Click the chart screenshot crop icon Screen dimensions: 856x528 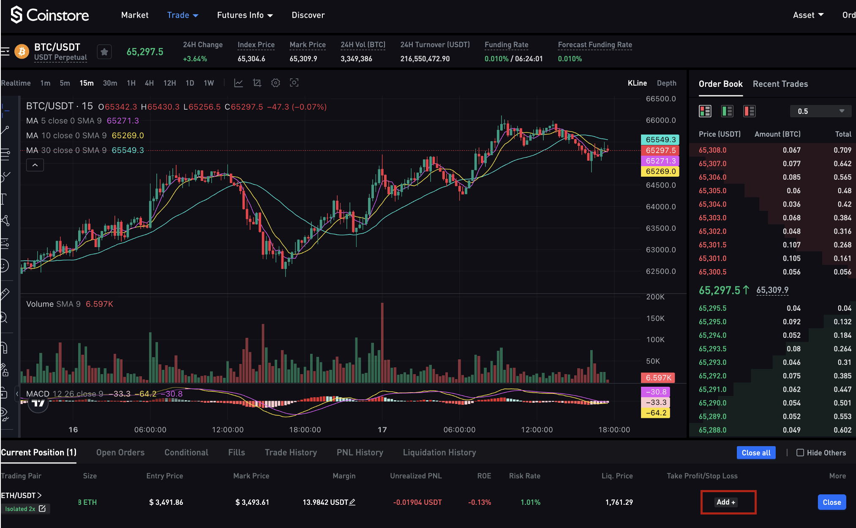pyautogui.click(x=257, y=83)
